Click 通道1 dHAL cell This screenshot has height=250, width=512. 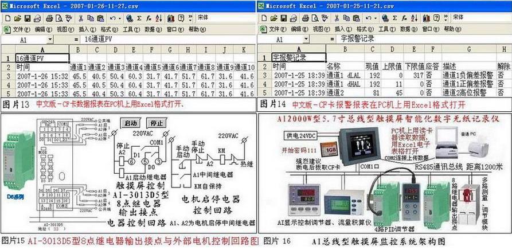click(x=345, y=84)
